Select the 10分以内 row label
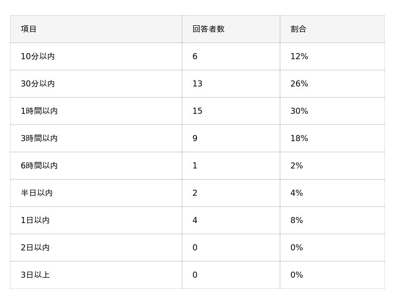 (x=38, y=57)
